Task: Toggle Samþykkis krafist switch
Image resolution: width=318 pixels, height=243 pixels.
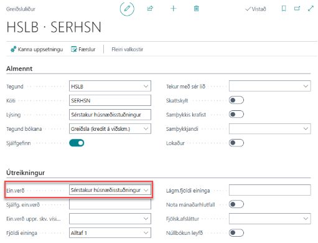Action: (x=236, y=115)
